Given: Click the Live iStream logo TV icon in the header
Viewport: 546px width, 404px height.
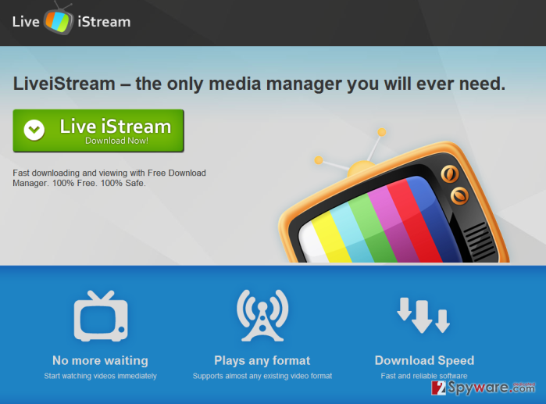Looking at the screenshot, I should click(x=59, y=18).
